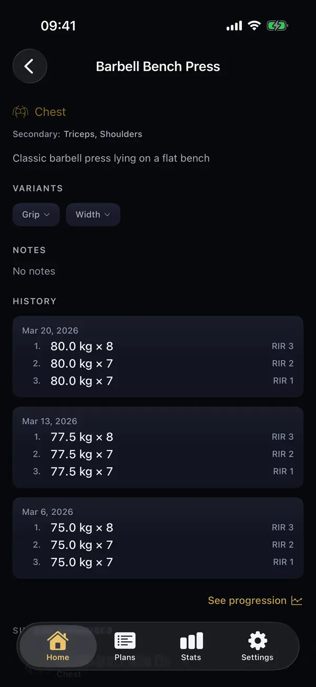This screenshot has width=316, height=687.
Task: Open the Settings gear icon
Action: click(257, 640)
